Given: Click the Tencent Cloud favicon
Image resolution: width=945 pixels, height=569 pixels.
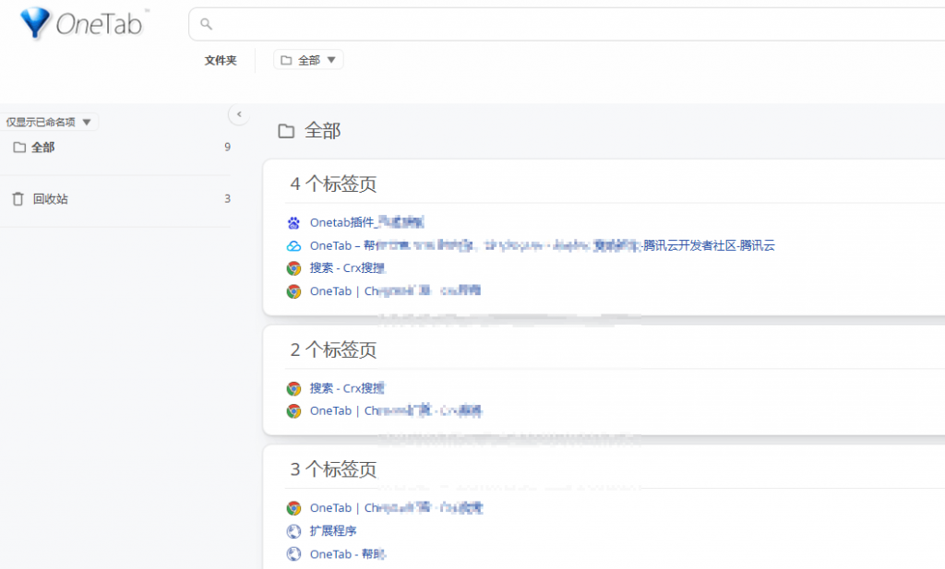Looking at the screenshot, I should (x=293, y=245).
